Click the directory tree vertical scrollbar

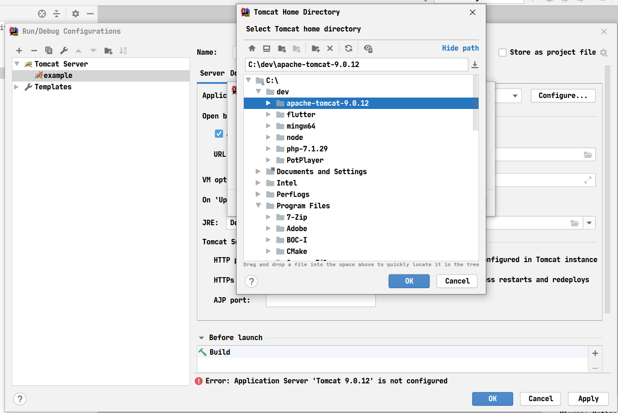pyautogui.click(x=476, y=103)
